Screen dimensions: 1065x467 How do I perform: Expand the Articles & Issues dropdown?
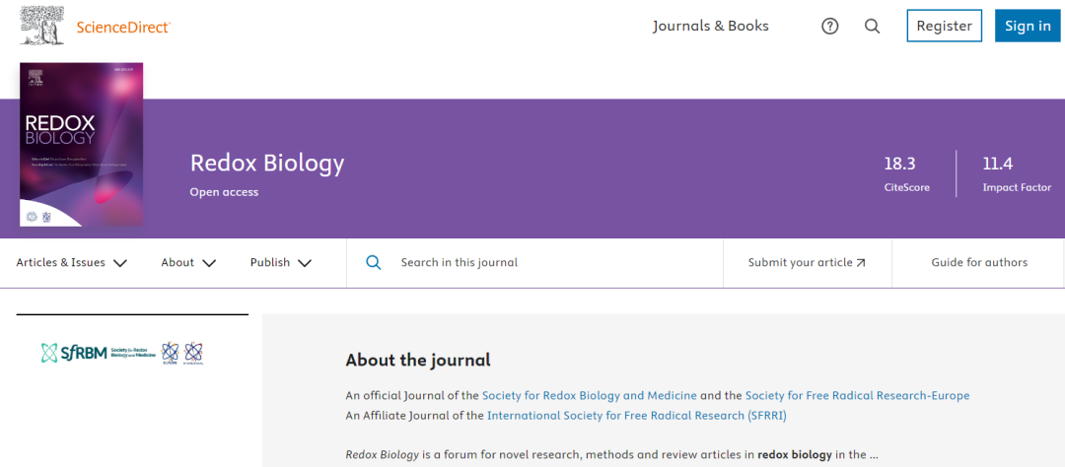coord(72,263)
